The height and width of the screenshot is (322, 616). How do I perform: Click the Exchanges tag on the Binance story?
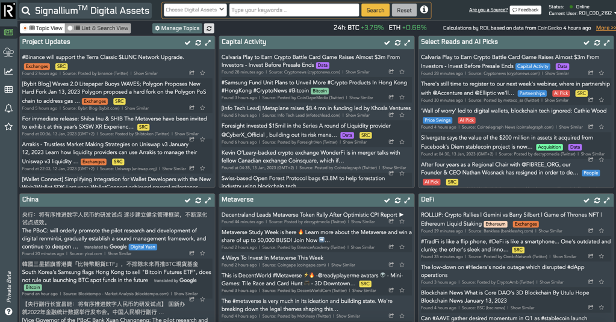pyautogui.click(x=37, y=66)
